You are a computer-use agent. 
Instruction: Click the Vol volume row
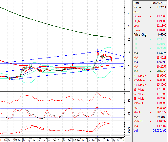pos(150,131)
